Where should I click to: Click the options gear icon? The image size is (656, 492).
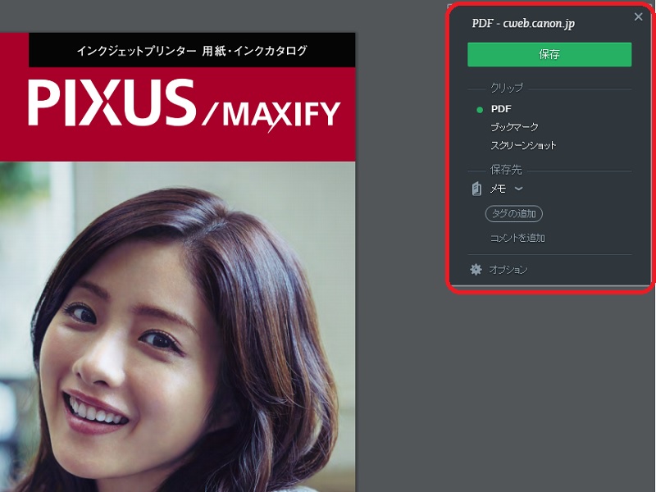476,269
